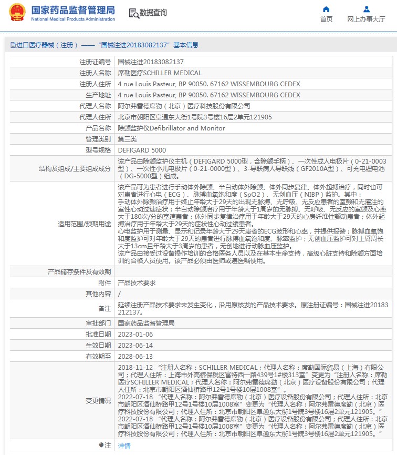This screenshot has height=455, width=397.
Task: Select model value DEFIGARD 5000
Action: (142, 150)
